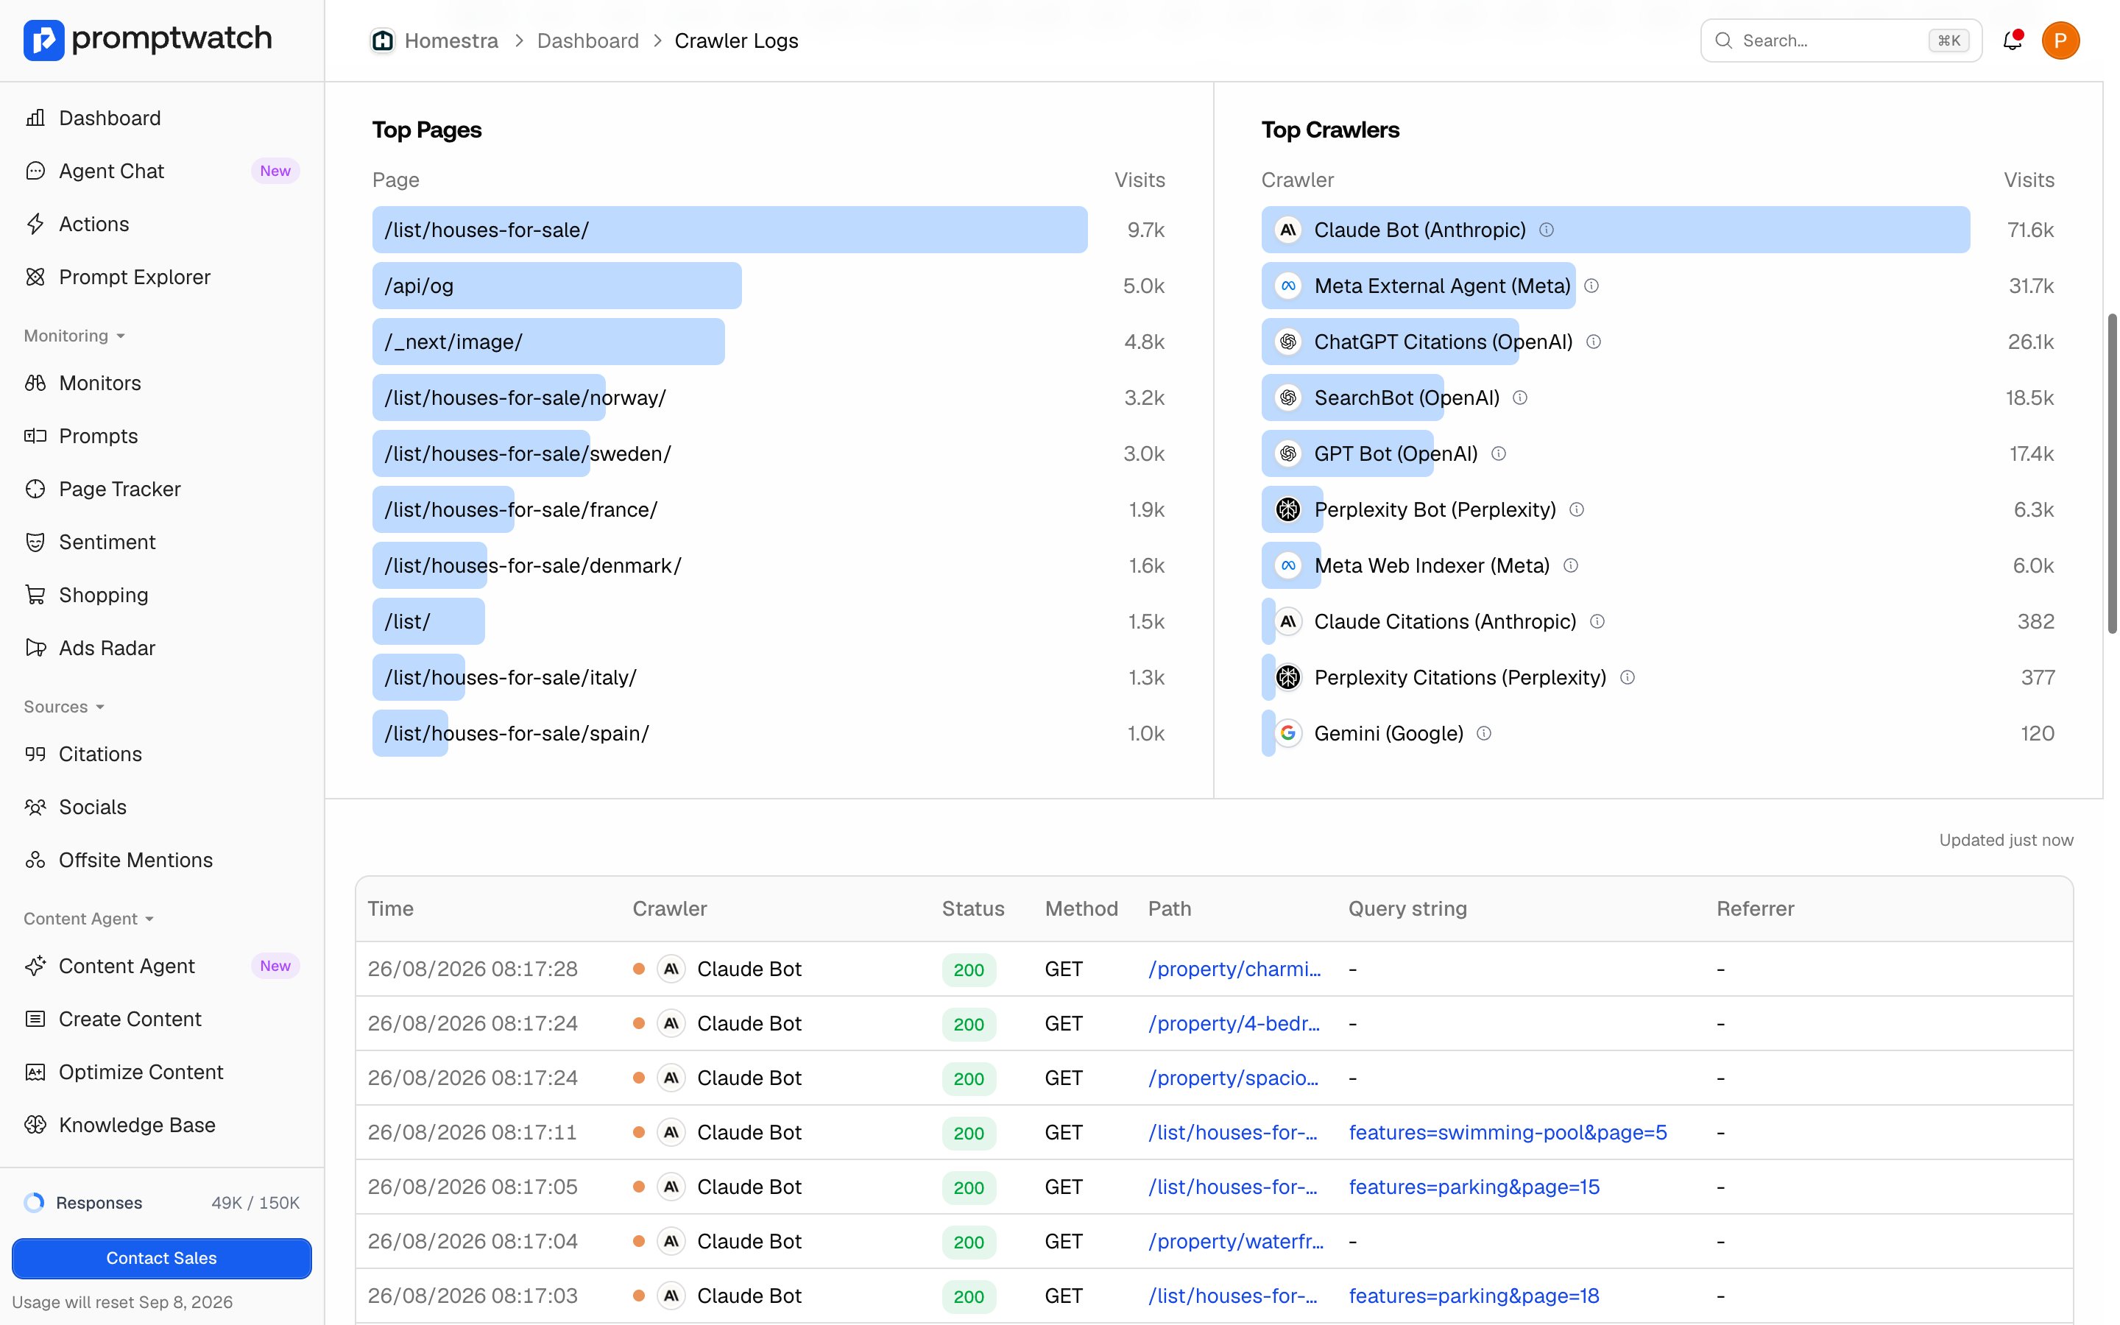Open features=swimming-pool&page=5 query link
The width and height of the screenshot is (2120, 1325).
[x=1508, y=1132]
